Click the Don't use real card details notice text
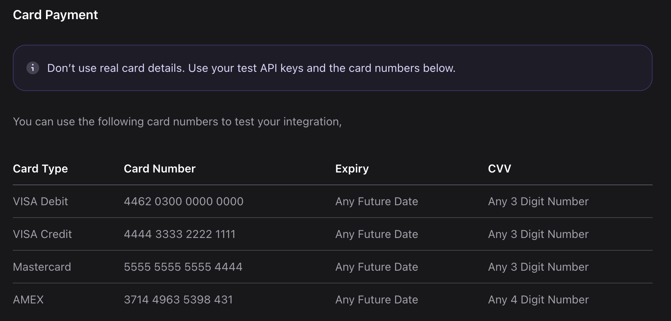Screen dimensions: 671x321 (251, 68)
